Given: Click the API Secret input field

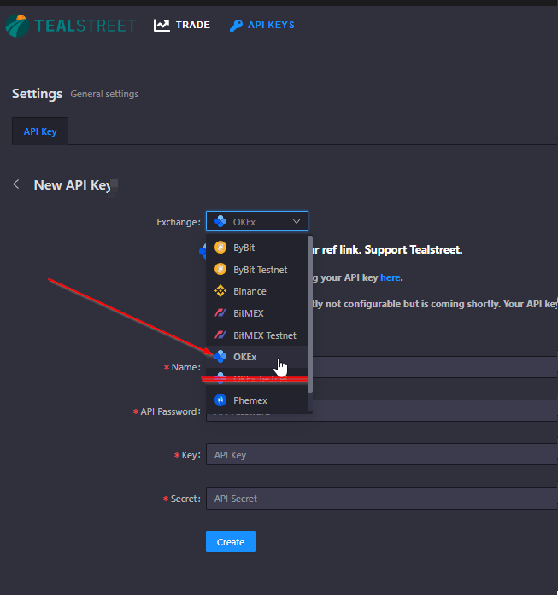Looking at the screenshot, I should click(x=382, y=499).
